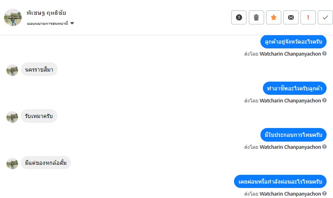Click help icon under ทำอาชีพอะไรครับลูกค้า message
The image size is (333, 198).
[x=324, y=100]
